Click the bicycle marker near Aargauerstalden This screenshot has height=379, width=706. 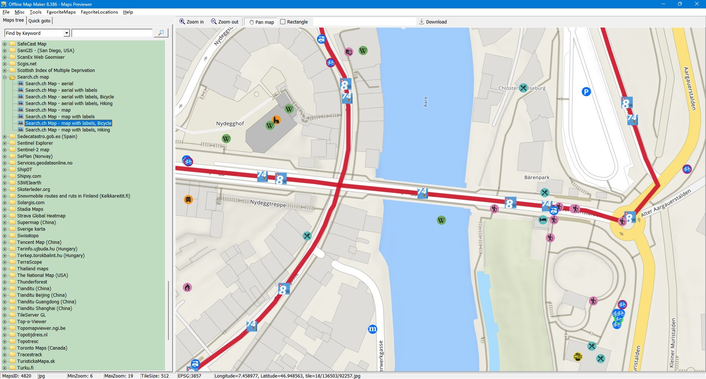[687, 169]
